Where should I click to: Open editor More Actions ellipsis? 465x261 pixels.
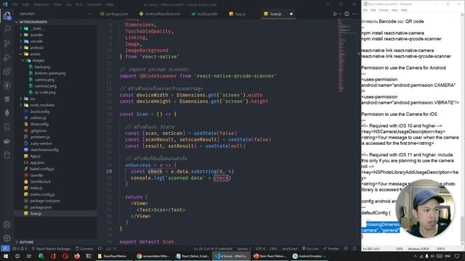[x=355, y=14]
